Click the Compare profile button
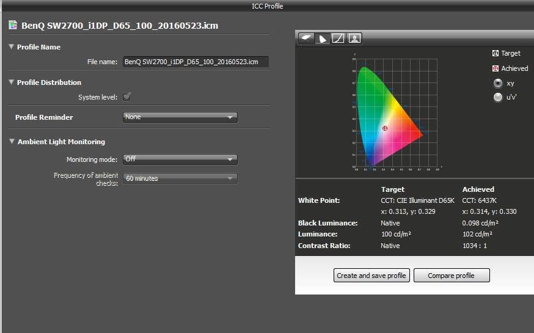 (452, 275)
